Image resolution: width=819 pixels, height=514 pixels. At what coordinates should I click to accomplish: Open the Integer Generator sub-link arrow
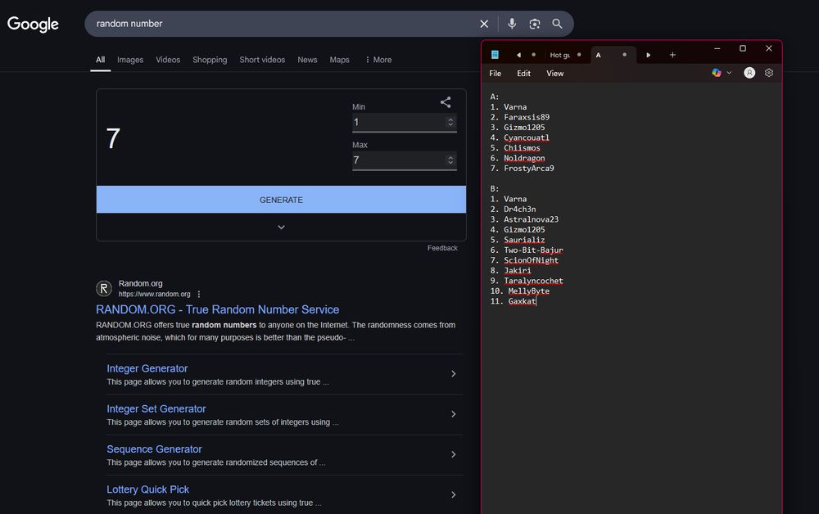[454, 373]
